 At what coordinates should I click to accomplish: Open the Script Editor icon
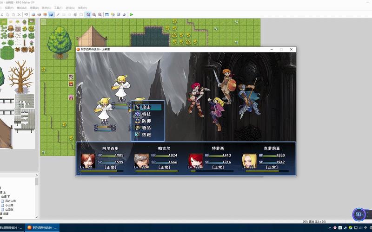pyautogui.click(x=119, y=15)
